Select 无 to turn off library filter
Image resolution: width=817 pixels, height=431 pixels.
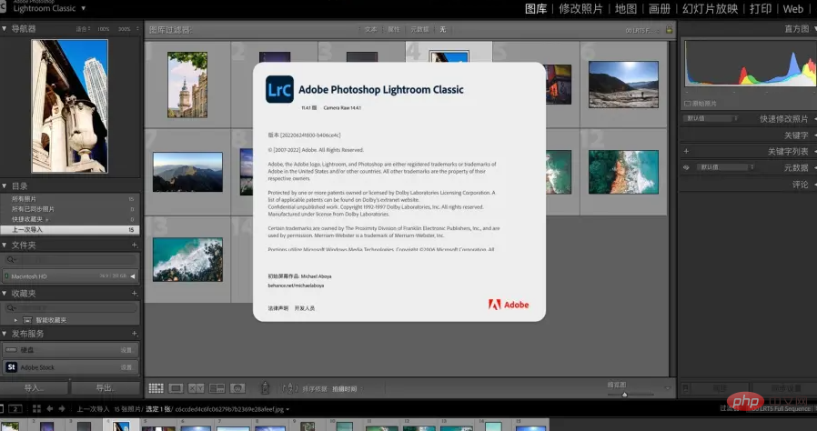(443, 29)
